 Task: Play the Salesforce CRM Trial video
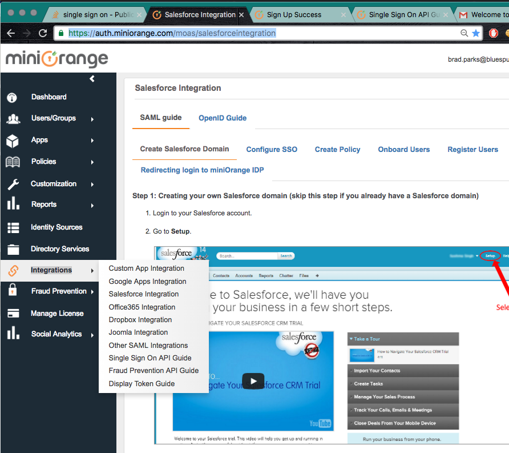(253, 381)
